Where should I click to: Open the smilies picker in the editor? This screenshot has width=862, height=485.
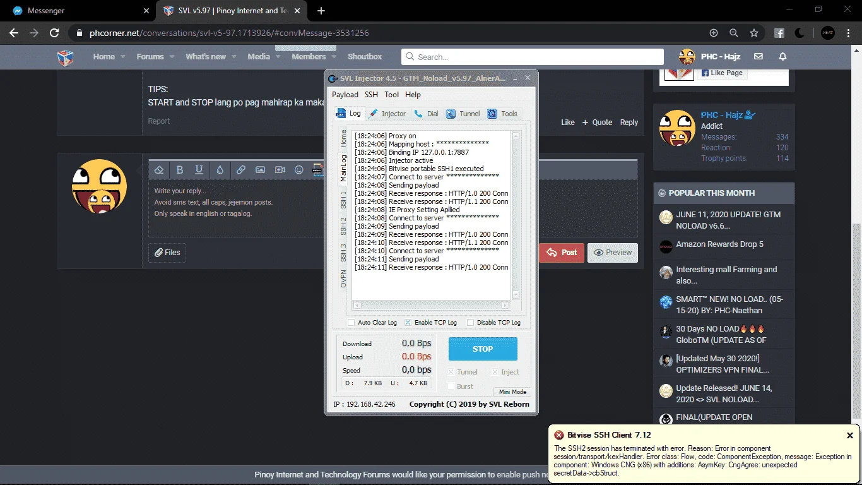pos(299,170)
